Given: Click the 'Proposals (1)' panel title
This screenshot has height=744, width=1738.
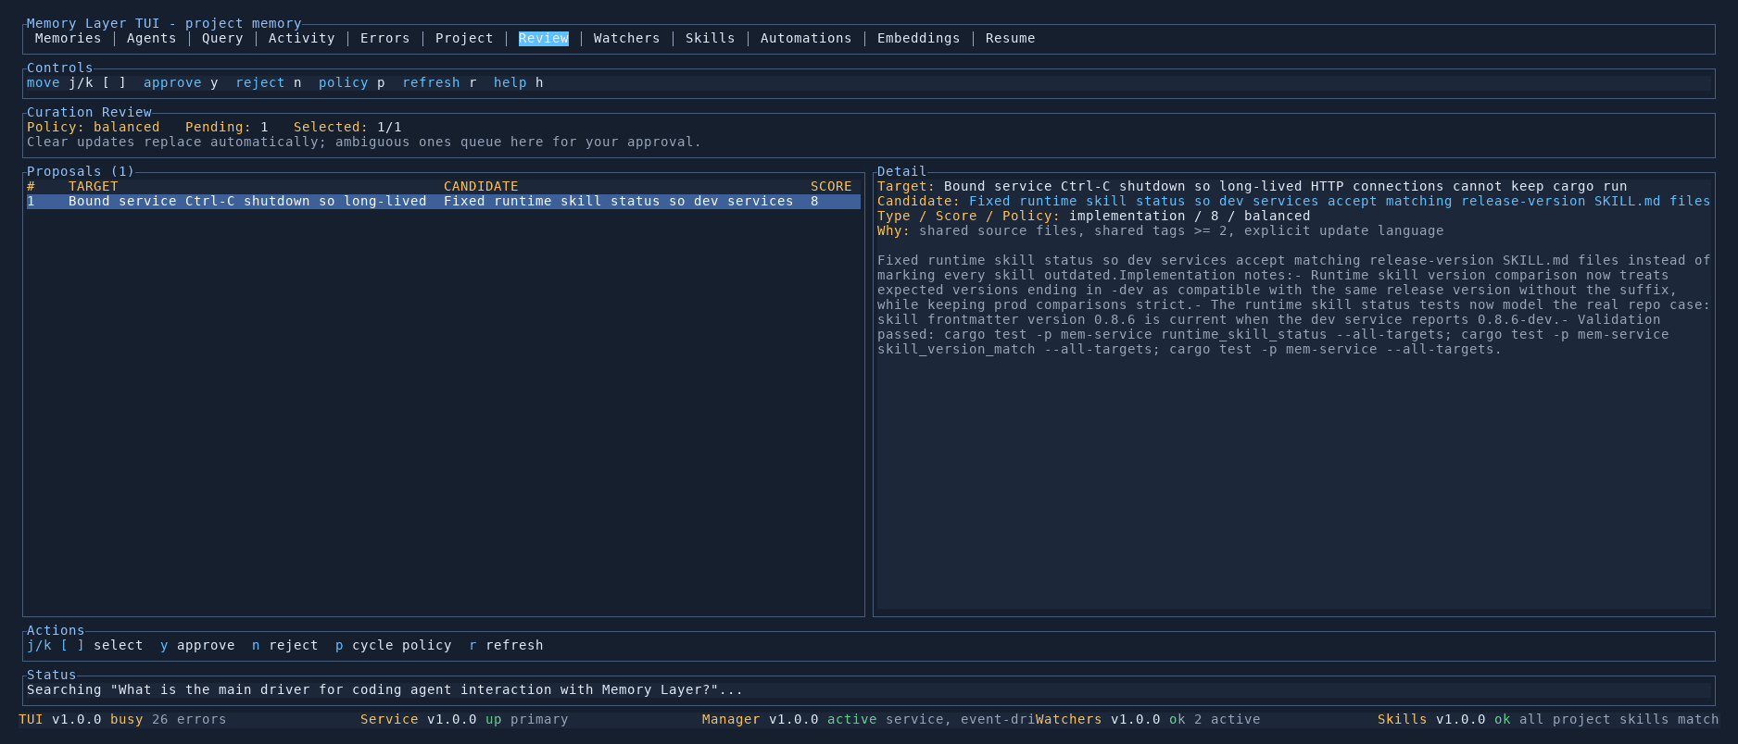Looking at the screenshot, I should click(x=81, y=171).
